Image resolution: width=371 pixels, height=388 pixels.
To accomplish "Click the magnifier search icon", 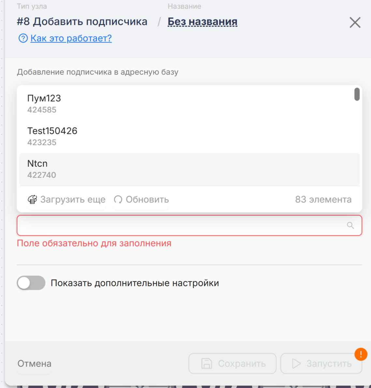I will pos(350,225).
